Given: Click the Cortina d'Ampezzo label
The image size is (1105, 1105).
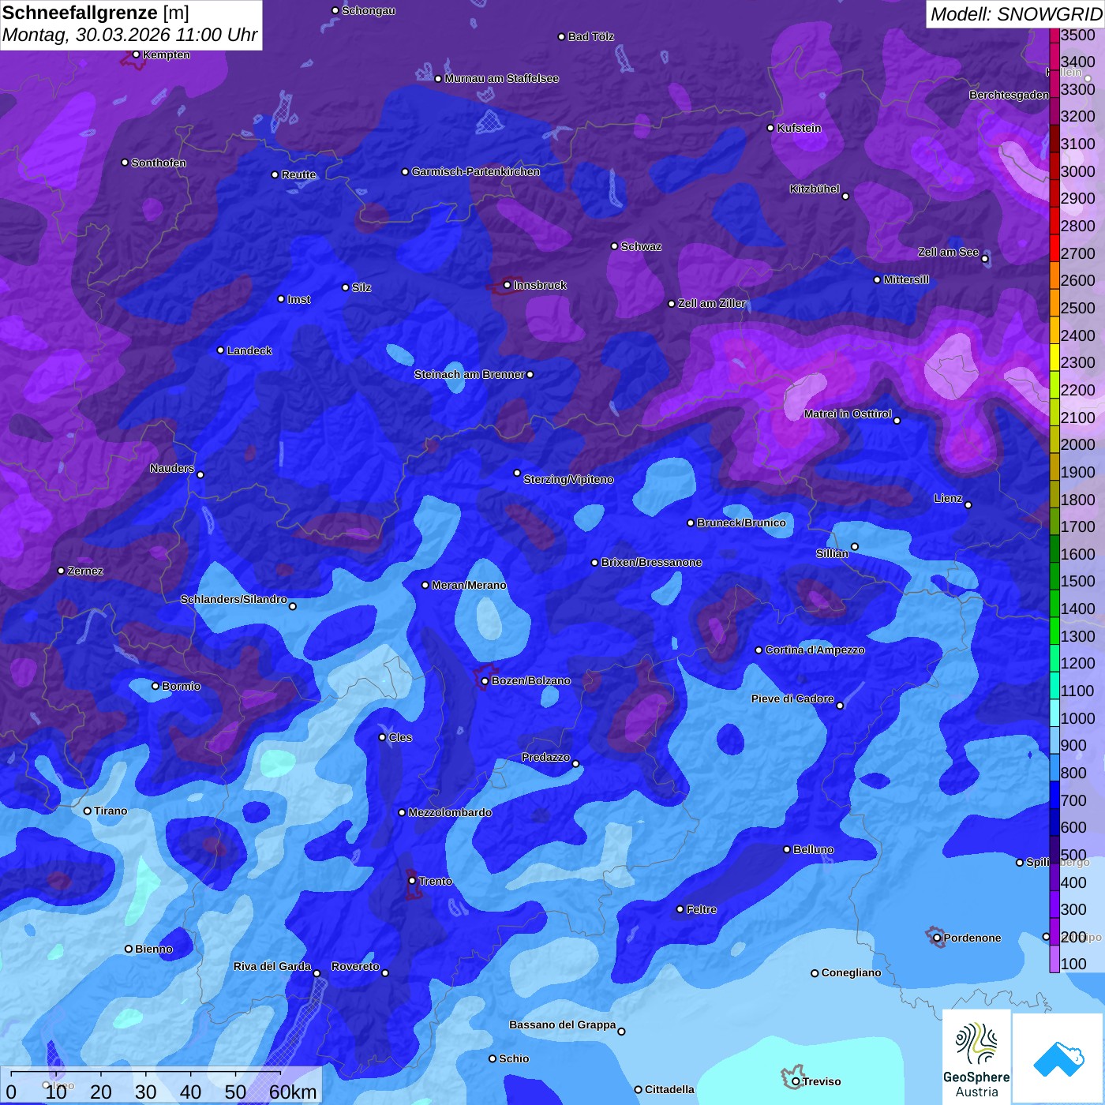Looking at the screenshot, I should 815,650.
